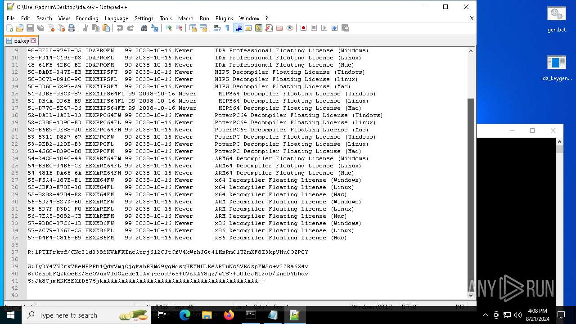Stop macro recording toolbar icon
576x324 pixels.
pos(314,28)
